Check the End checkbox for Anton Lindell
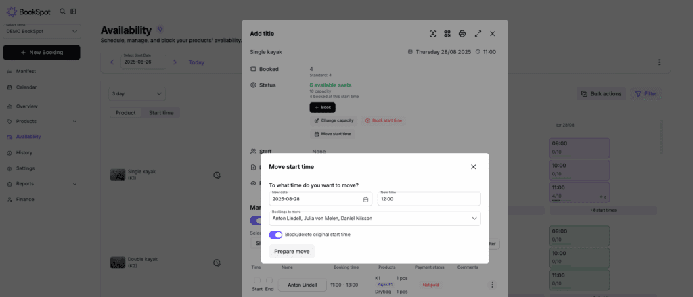 (269, 281)
